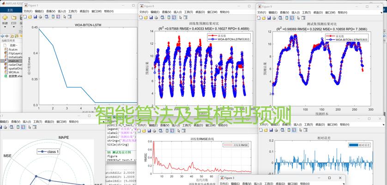Viewport: 387px width, 185px height.
Task: Click the MSE axis label on radar chart
Action: coord(6,156)
